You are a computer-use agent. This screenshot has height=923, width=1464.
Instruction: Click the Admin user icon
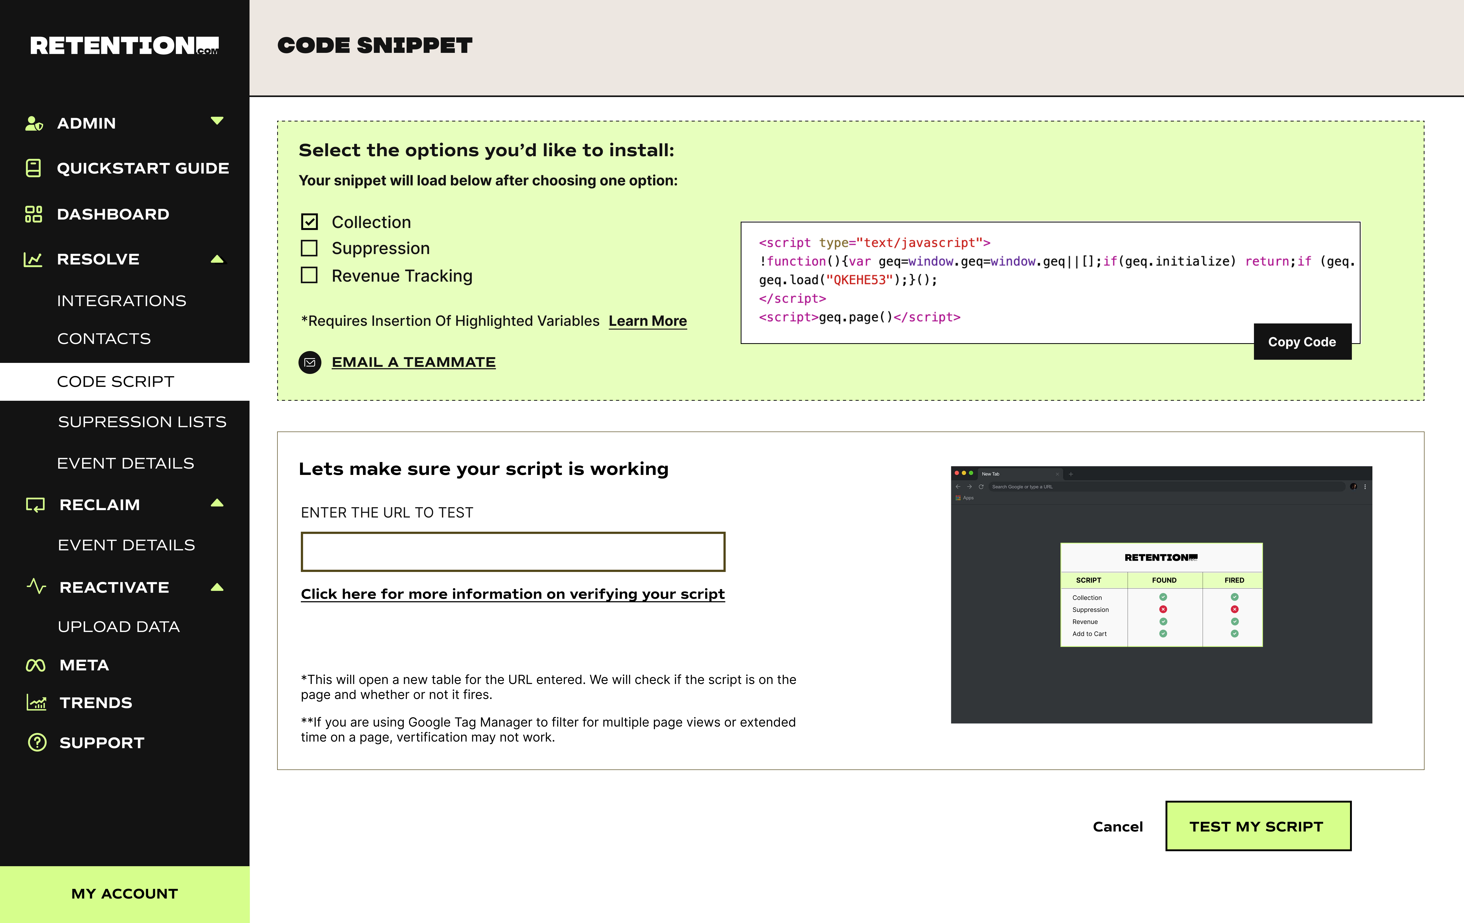[x=34, y=123]
